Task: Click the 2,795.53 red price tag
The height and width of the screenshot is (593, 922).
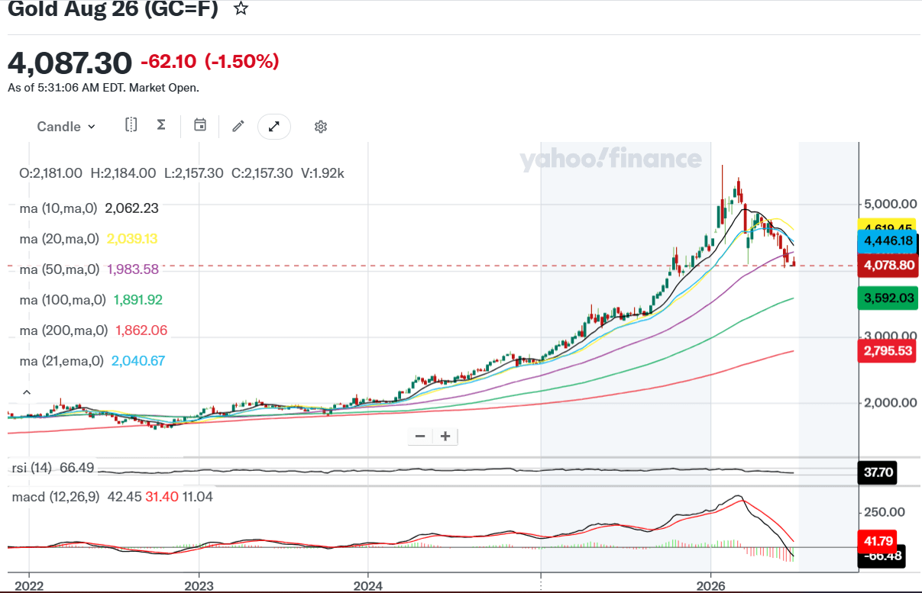Action: click(888, 351)
